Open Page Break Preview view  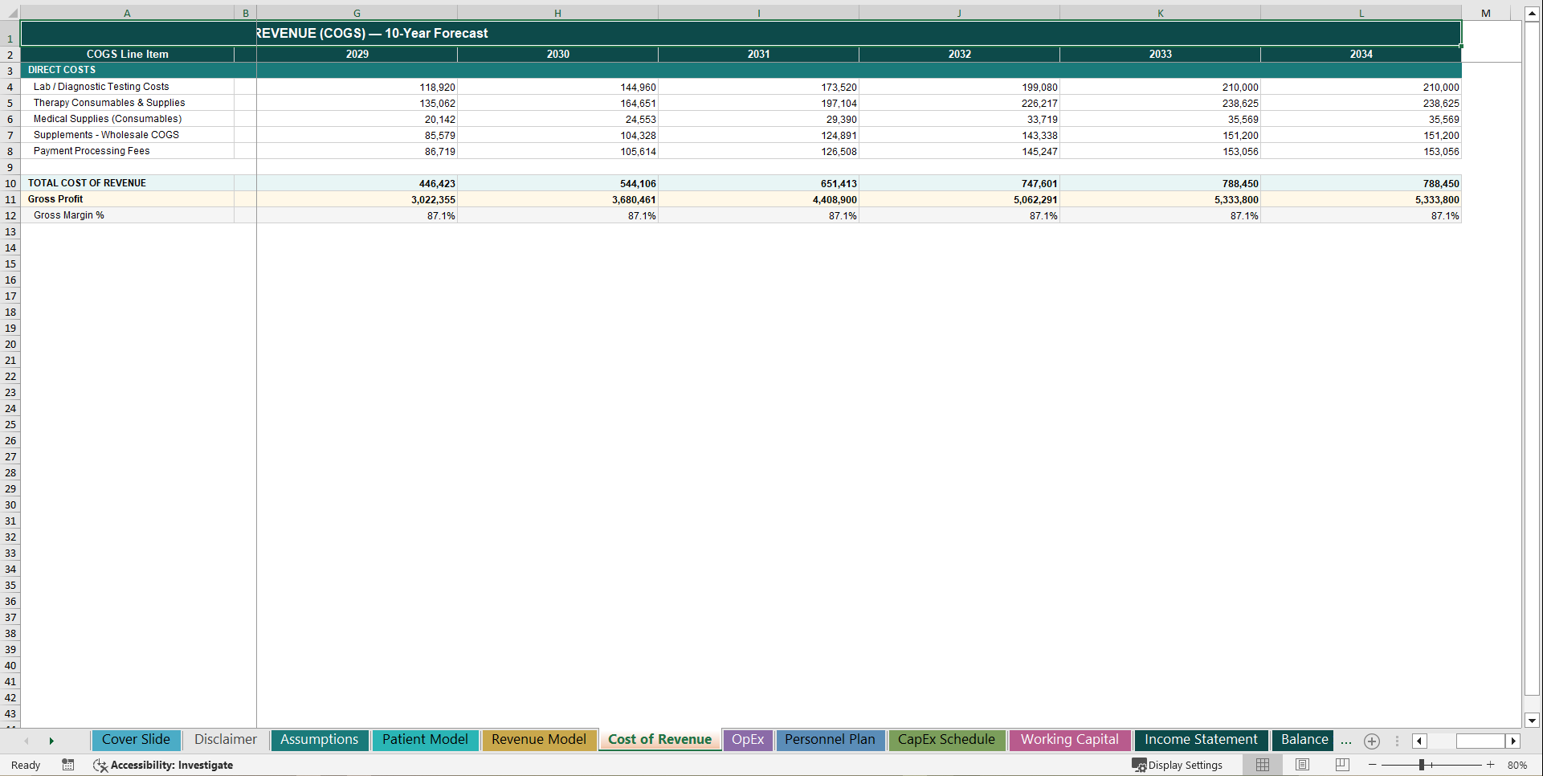[1342, 765]
